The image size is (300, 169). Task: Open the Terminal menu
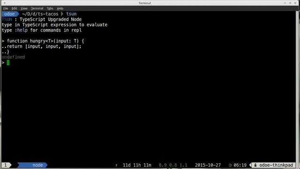pyautogui.click(x=37, y=8)
